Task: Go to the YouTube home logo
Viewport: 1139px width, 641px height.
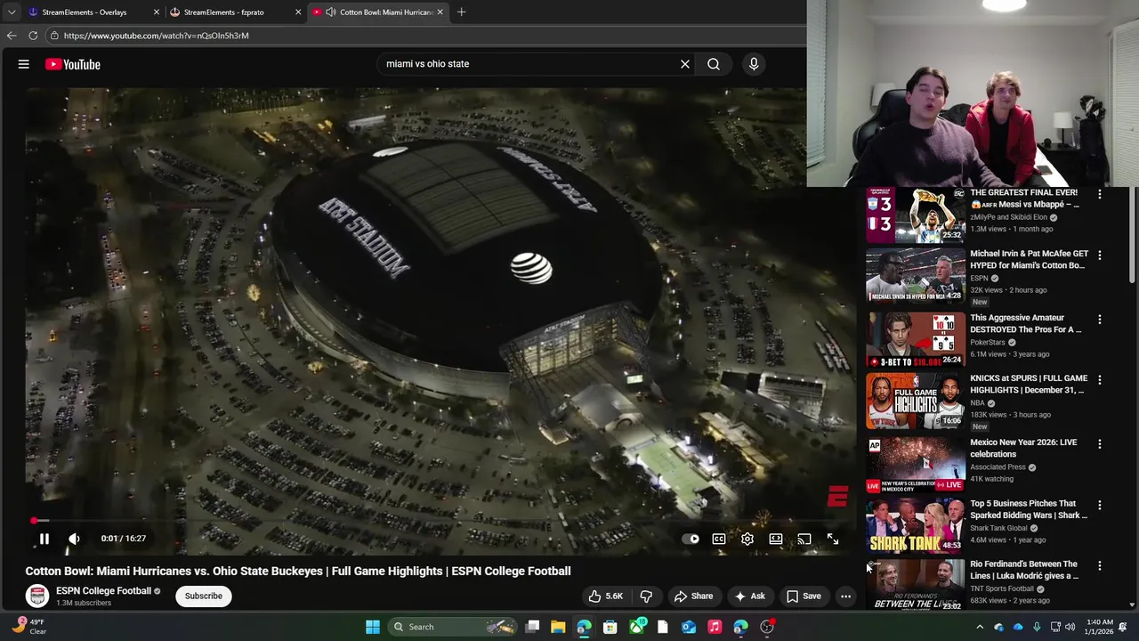Action: coord(73,64)
